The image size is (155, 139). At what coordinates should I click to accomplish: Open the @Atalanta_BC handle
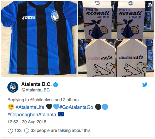tap(36, 90)
